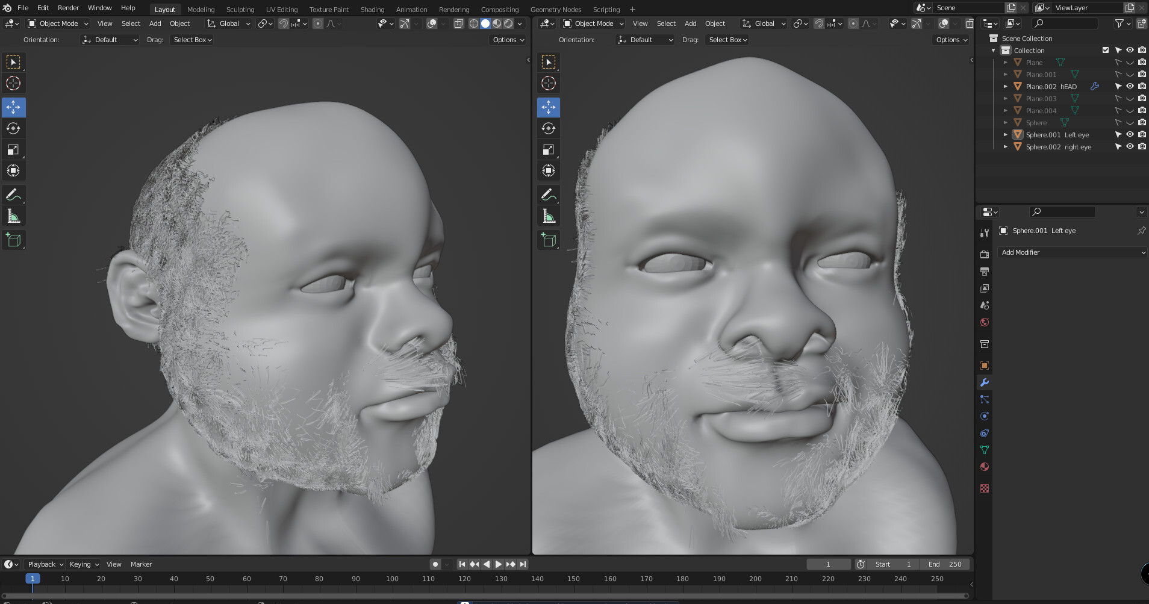Activate the Measure tool in the right viewport
Screen dimensions: 1149x604
[x=549, y=215]
